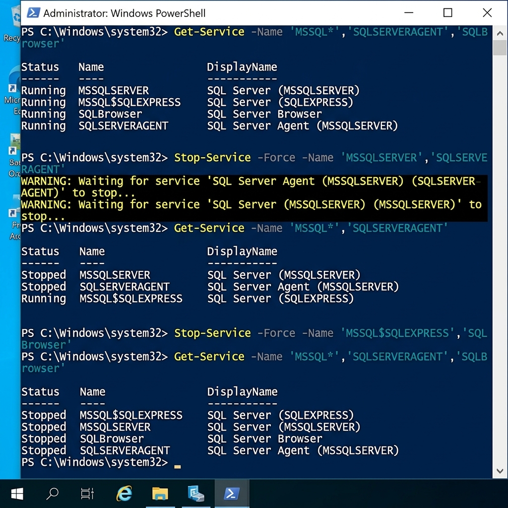Click the Microsoft Edge desktop shortcut
The width and height of the screenshot is (508, 508).
[13, 90]
